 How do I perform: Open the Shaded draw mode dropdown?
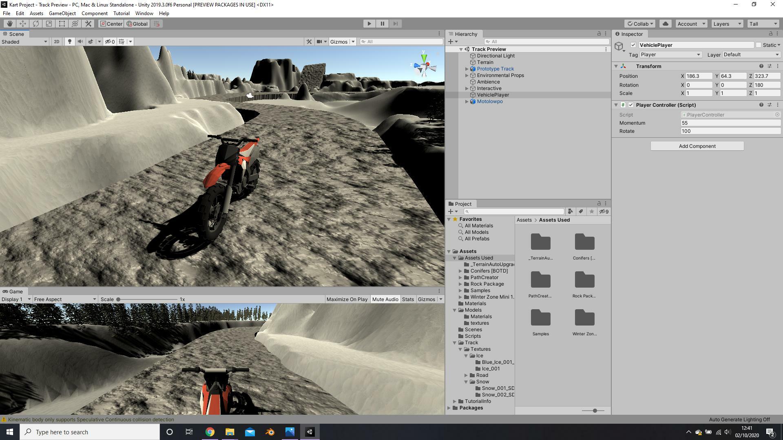pos(24,41)
